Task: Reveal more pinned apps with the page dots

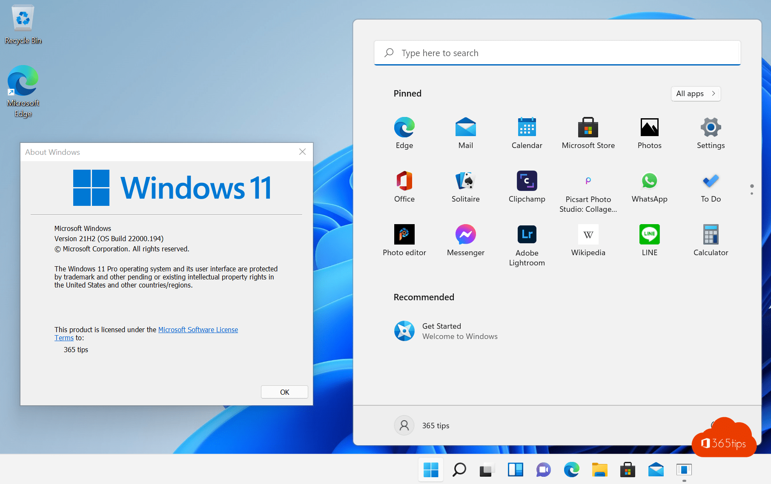Action: [752, 190]
